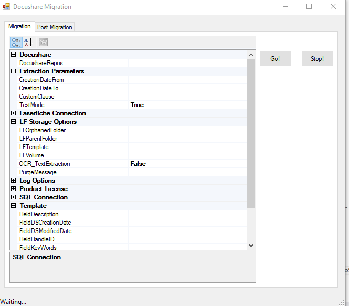Select the DocushareRepos property label
The height and width of the screenshot is (306, 349).
click(x=41, y=63)
